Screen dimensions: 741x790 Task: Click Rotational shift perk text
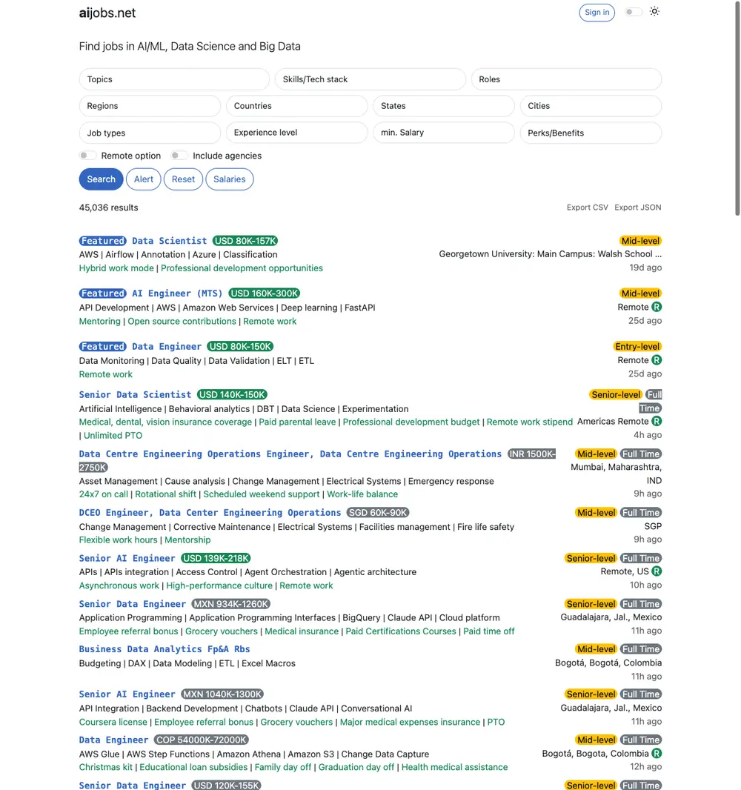pos(165,494)
